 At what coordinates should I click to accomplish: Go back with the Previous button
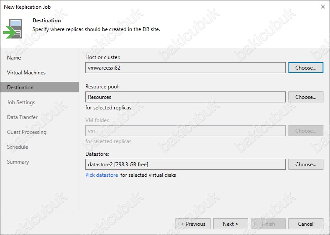[193, 224]
